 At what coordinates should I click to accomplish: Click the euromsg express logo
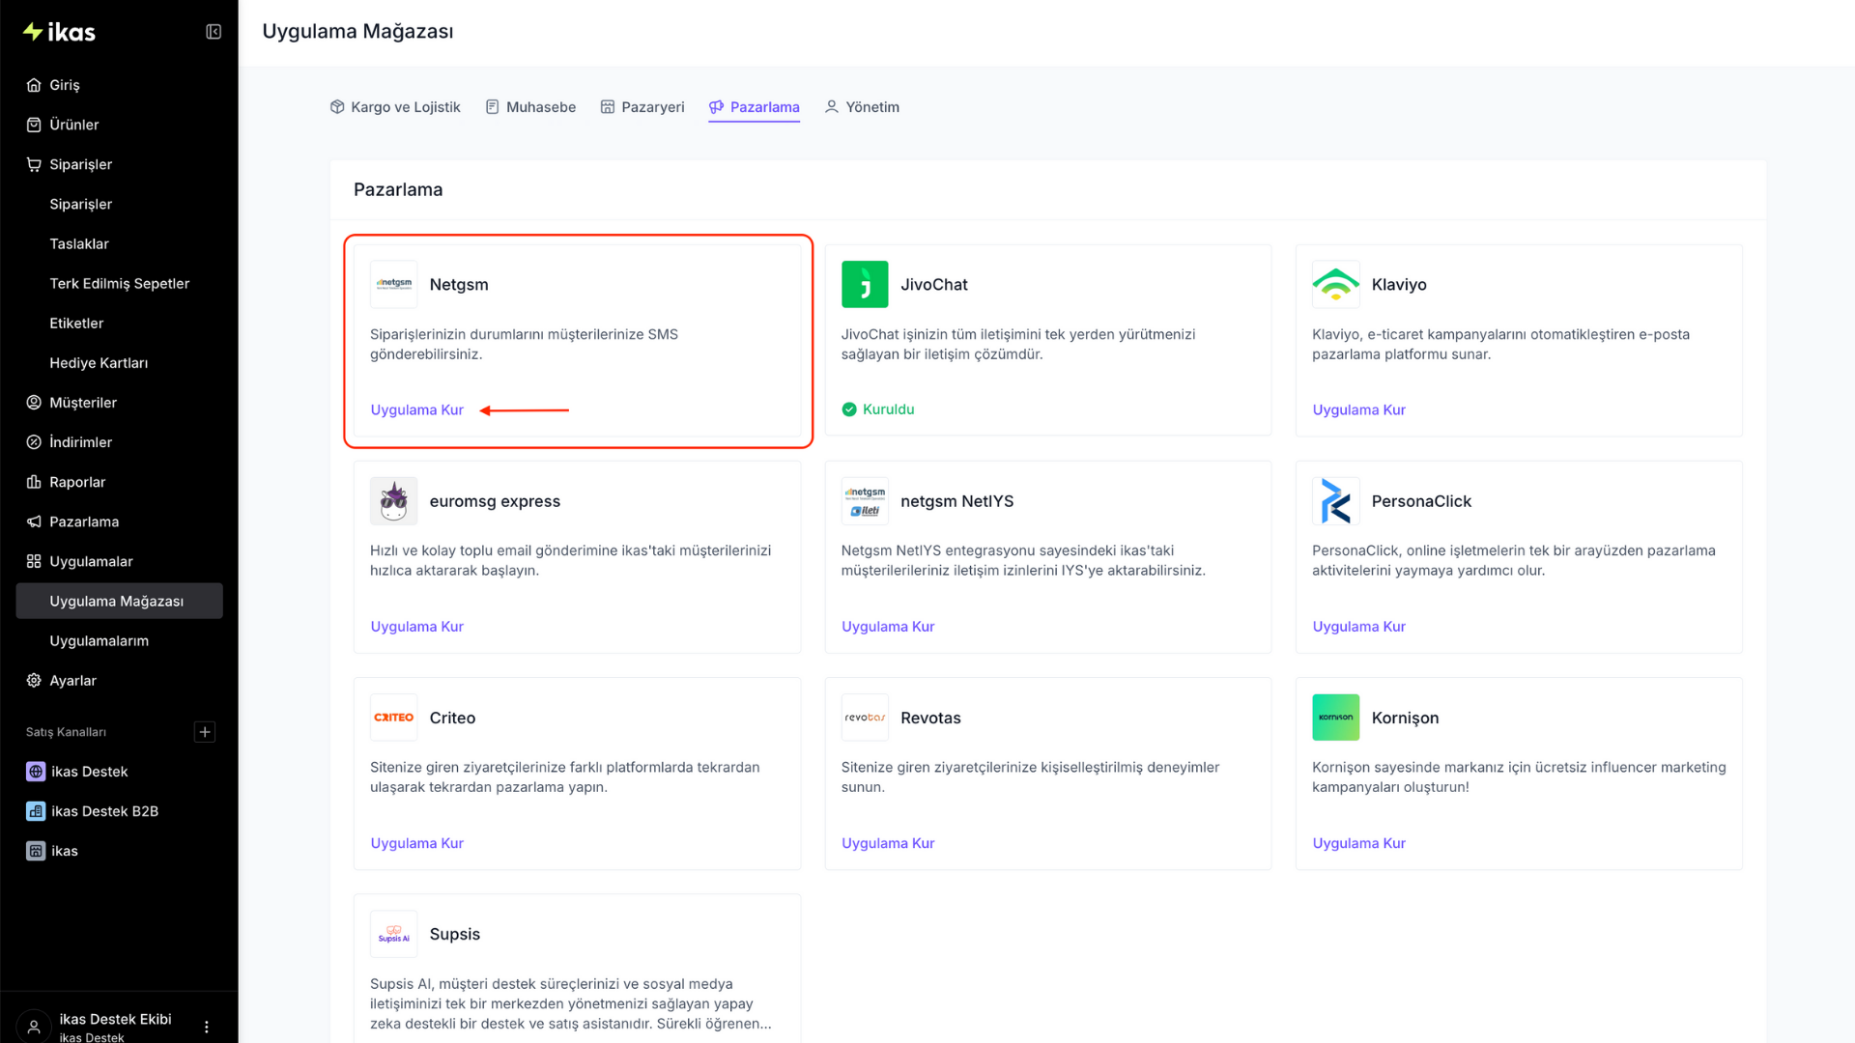[393, 500]
